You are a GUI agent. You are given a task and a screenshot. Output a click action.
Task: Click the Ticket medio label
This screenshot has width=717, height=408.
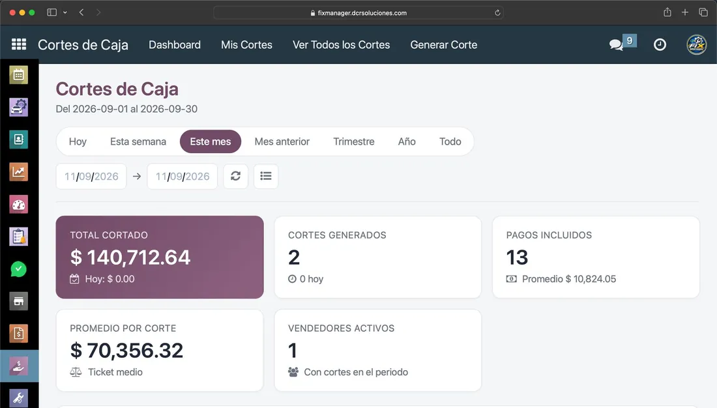click(x=115, y=372)
